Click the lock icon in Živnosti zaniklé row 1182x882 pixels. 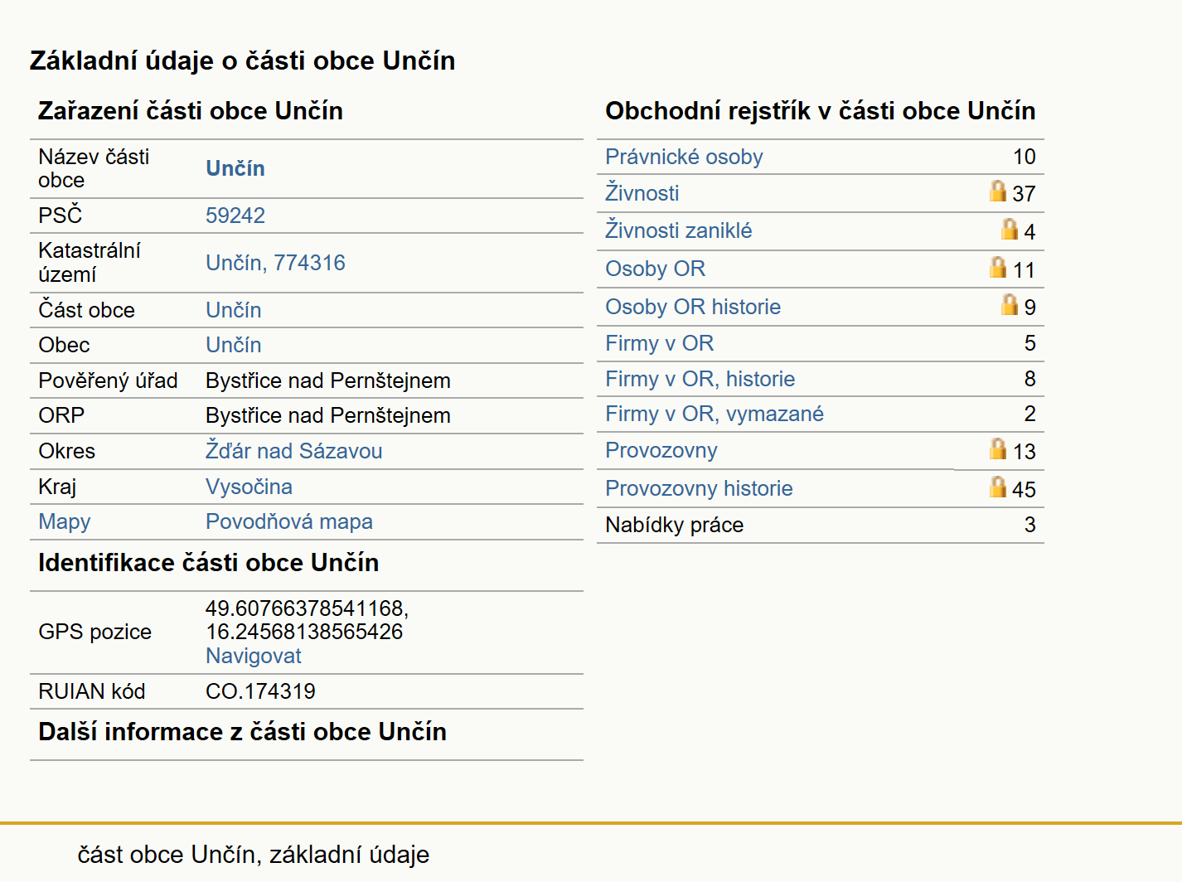1010,229
